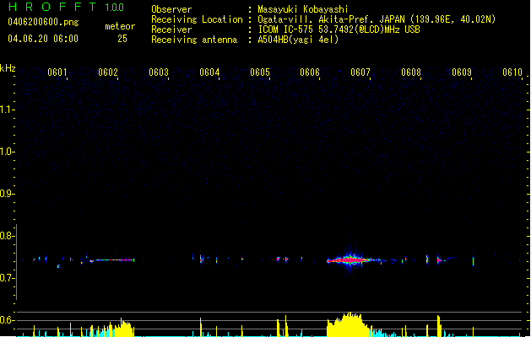Click the yellow intensity bars below the 0602 echo

(122, 327)
